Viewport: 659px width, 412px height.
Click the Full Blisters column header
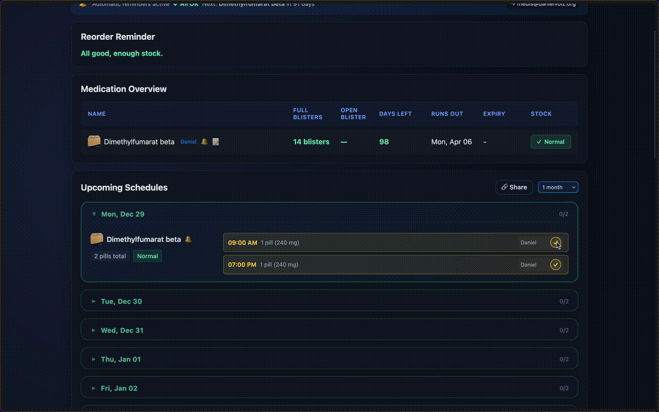(x=308, y=114)
